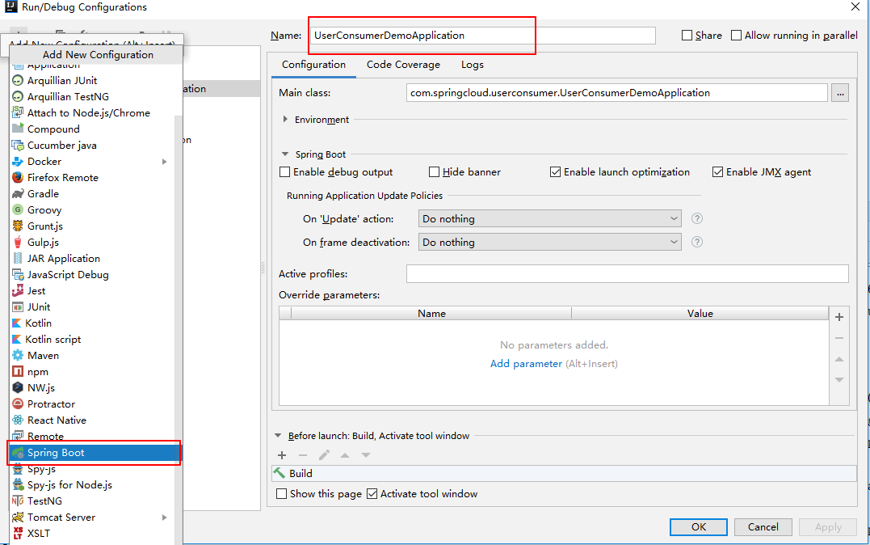Image resolution: width=870 pixels, height=545 pixels.
Task: Expand the Environment section
Action: [x=285, y=119]
